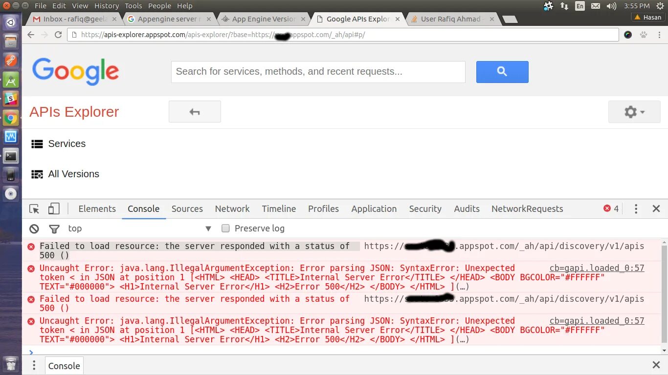Viewport: 668px width, 375px height.
Task: Open the DevTools three-dot menu
Action: coord(636,209)
